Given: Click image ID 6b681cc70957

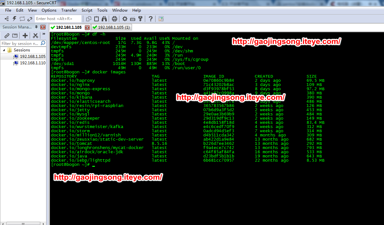Looking at the screenshot, I should click(x=219, y=160).
